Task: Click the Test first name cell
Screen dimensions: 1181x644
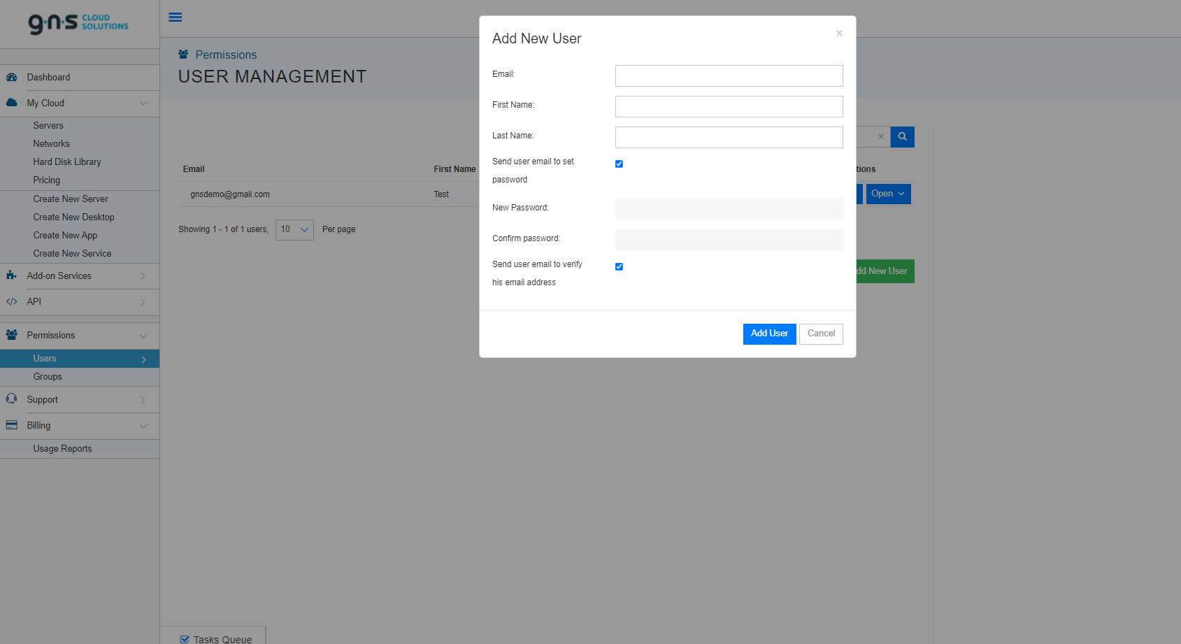Action: [441, 194]
